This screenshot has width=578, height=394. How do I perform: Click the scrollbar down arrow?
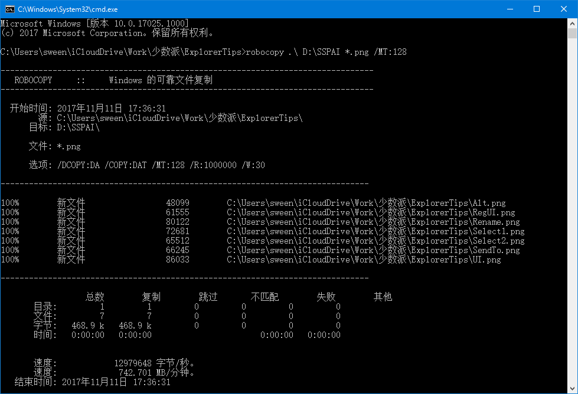pos(572,389)
